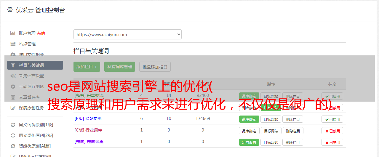Viewport: 379px width, 157px height.
Task: Click the 优采云 管理控制台 title
Action: coord(40,10)
